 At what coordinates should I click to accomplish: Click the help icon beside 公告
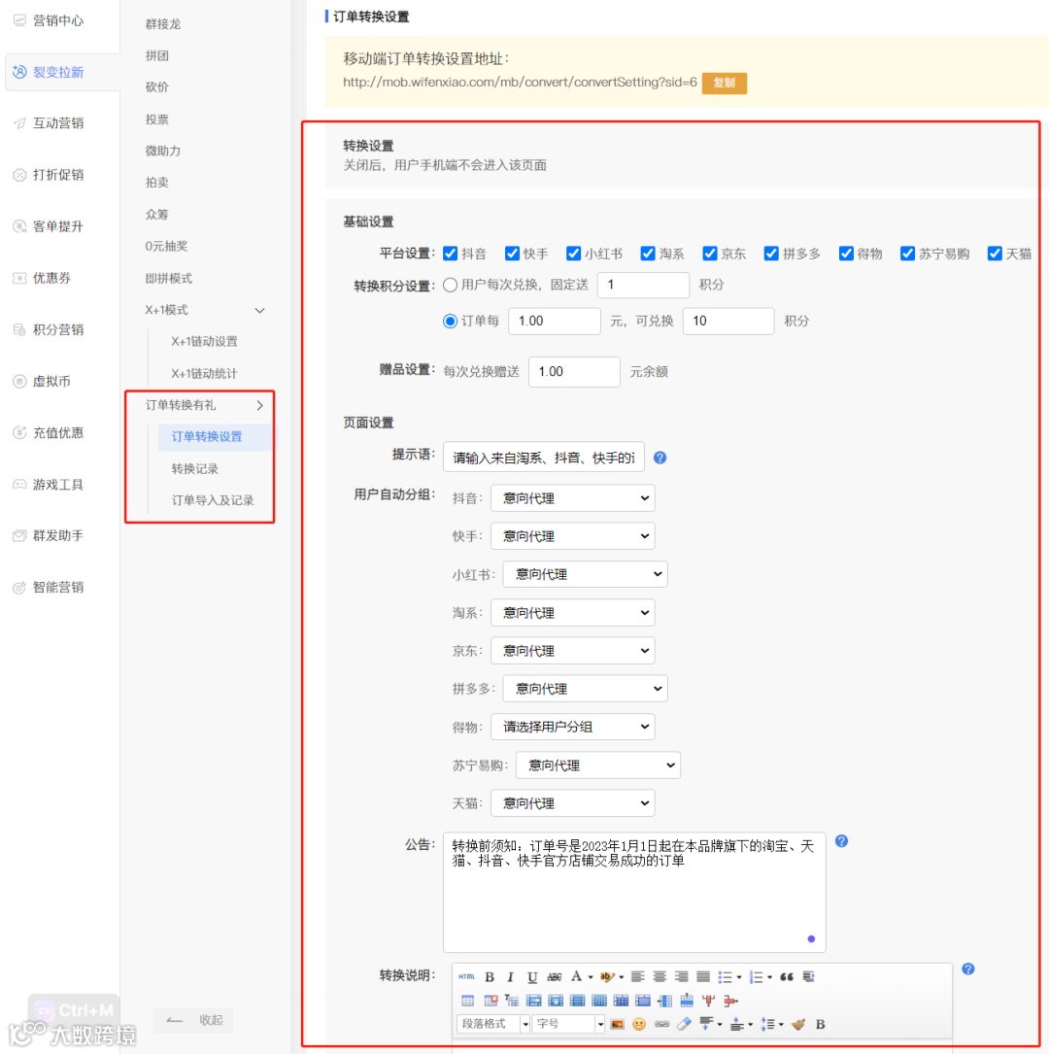pos(841,841)
